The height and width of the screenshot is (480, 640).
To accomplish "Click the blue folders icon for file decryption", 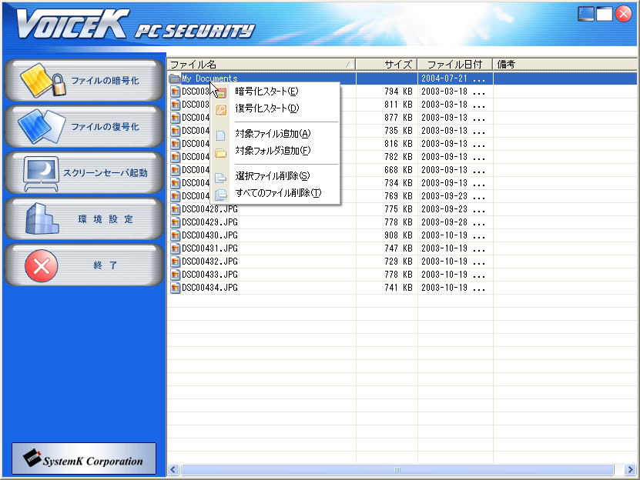I will tap(42, 126).
